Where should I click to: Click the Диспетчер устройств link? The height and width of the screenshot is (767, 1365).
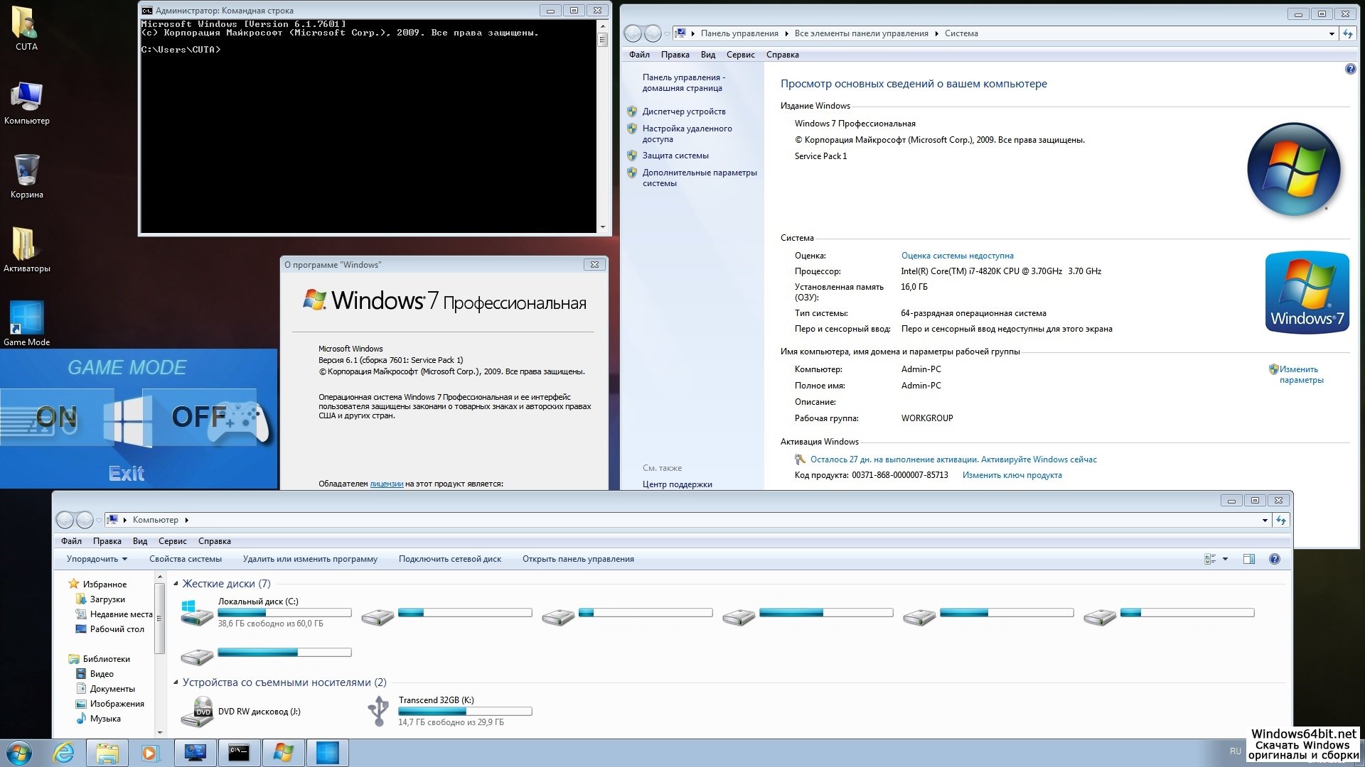pyautogui.click(x=684, y=111)
